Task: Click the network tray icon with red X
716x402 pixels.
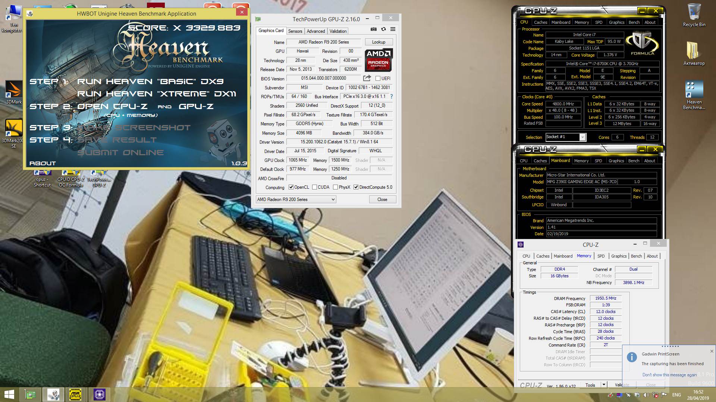Action: click(x=655, y=395)
